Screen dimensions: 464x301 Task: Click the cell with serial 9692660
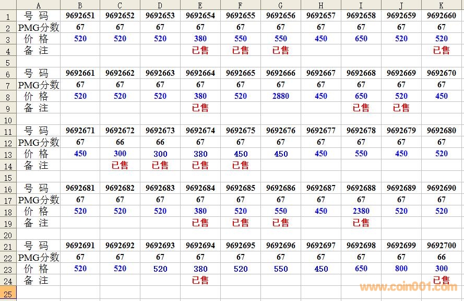click(x=442, y=16)
